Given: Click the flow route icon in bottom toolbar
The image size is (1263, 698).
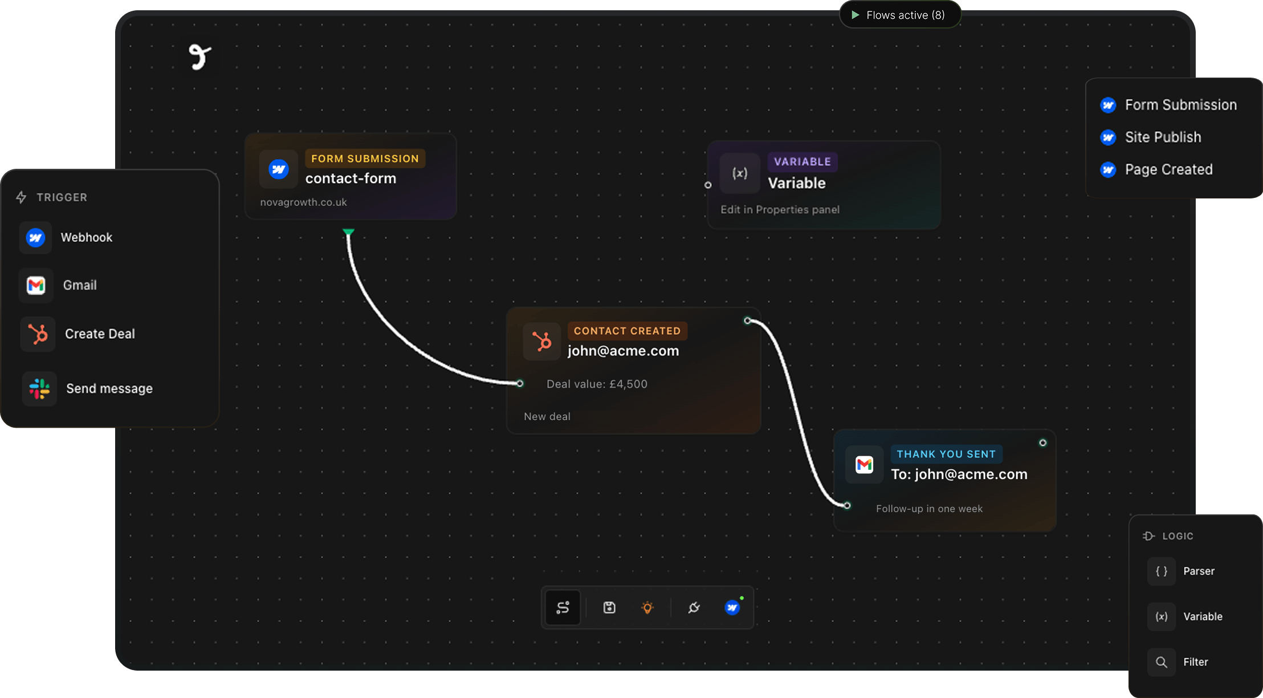Looking at the screenshot, I should (x=563, y=607).
